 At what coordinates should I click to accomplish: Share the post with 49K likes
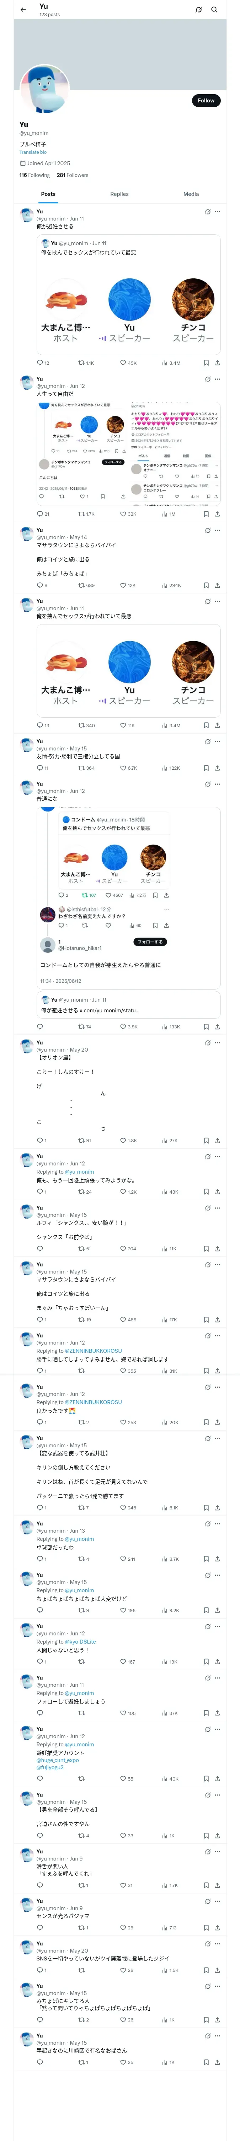coord(217,363)
